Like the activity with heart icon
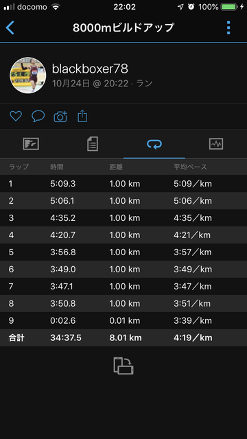The width and height of the screenshot is (247, 439). (16, 116)
